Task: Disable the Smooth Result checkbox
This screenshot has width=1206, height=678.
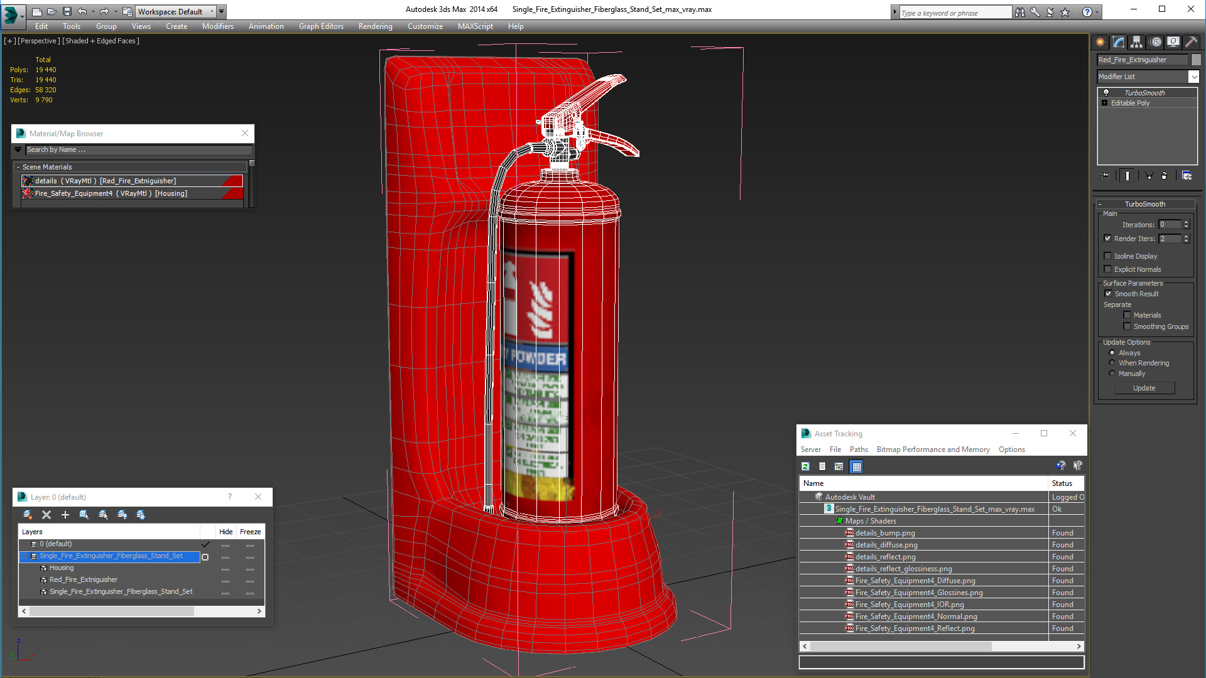Action: click(x=1108, y=294)
